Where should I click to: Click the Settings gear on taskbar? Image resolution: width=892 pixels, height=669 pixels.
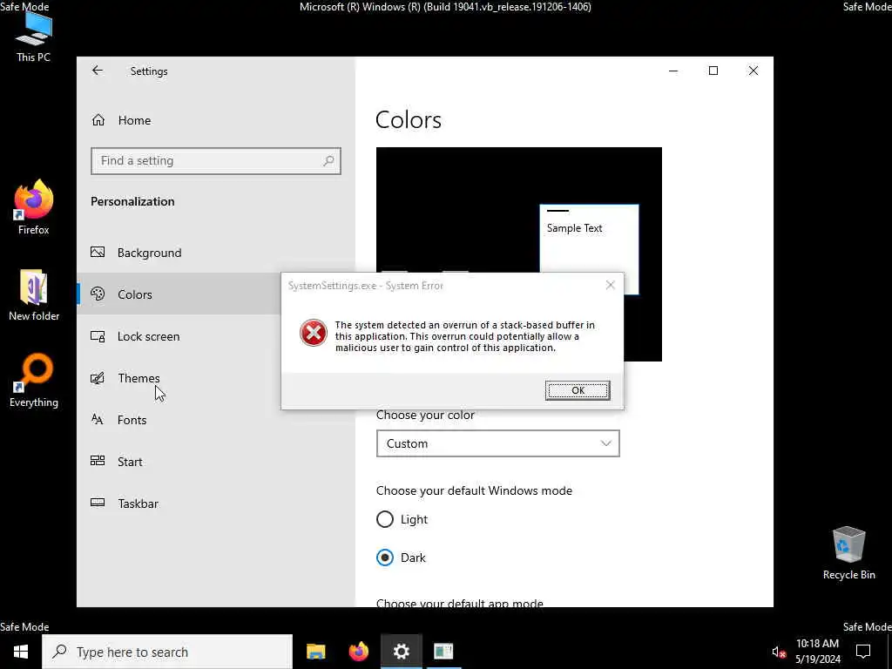401,652
